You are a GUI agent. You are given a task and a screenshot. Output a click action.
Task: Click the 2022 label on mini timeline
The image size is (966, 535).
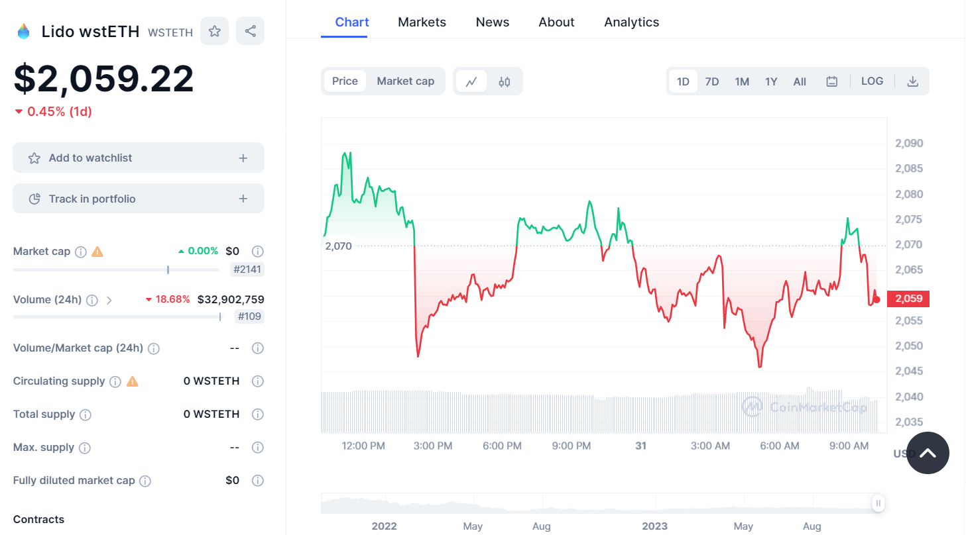pos(384,526)
